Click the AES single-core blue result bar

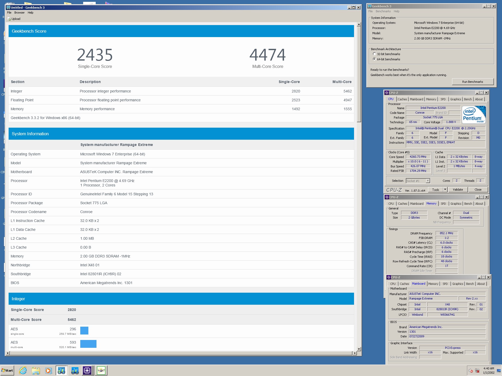[84, 331]
